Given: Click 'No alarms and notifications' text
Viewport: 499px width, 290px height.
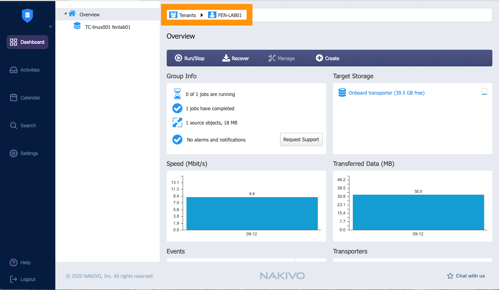Looking at the screenshot, I should pyautogui.click(x=216, y=140).
